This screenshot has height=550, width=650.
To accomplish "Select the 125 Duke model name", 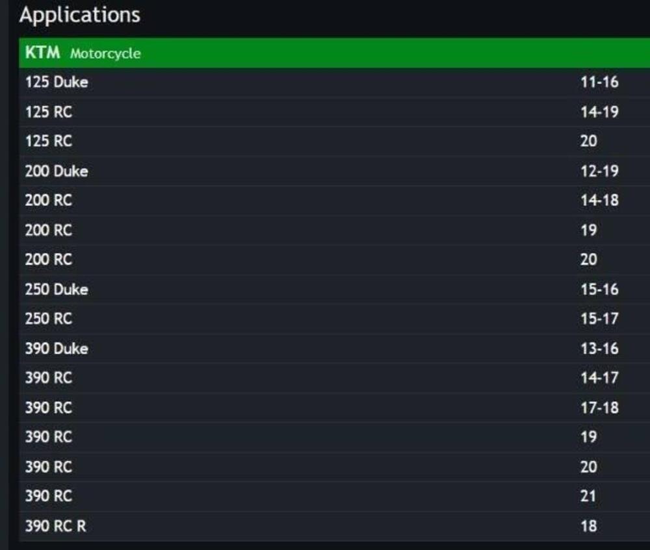I will (57, 82).
